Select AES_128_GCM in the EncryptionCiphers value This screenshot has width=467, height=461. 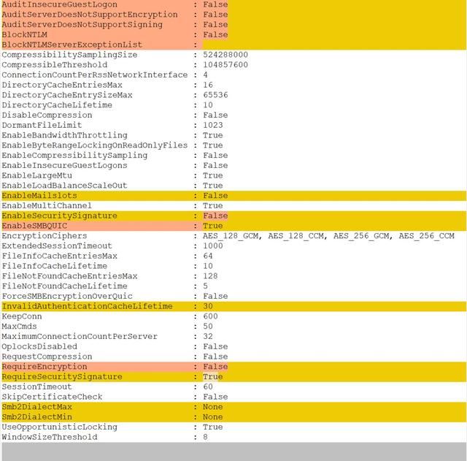click(x=232, y=236)
